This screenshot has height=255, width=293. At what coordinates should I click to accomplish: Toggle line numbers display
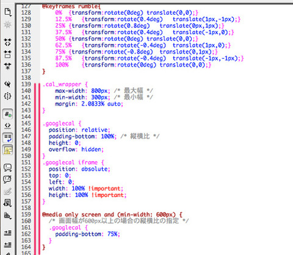pos(8,114)
